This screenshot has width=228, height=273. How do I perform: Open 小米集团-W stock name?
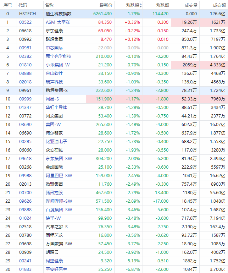(x=57, y=65)
